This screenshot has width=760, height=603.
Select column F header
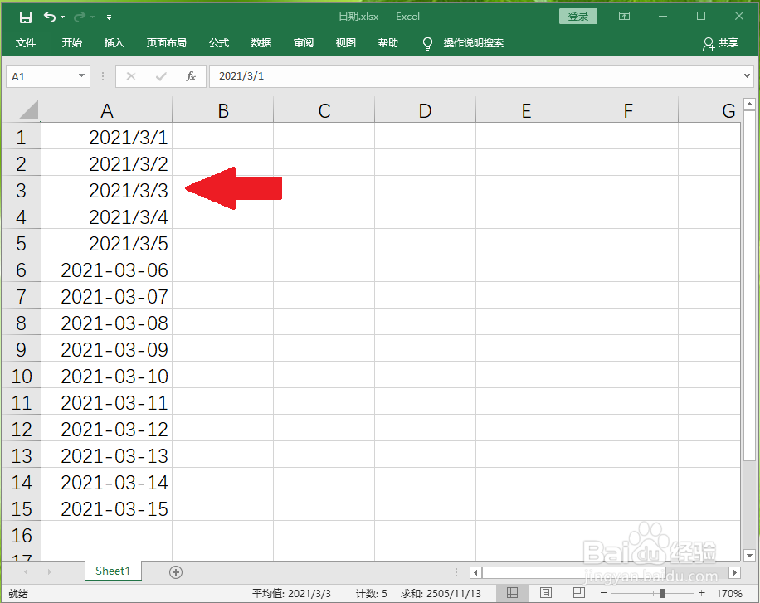628,111
